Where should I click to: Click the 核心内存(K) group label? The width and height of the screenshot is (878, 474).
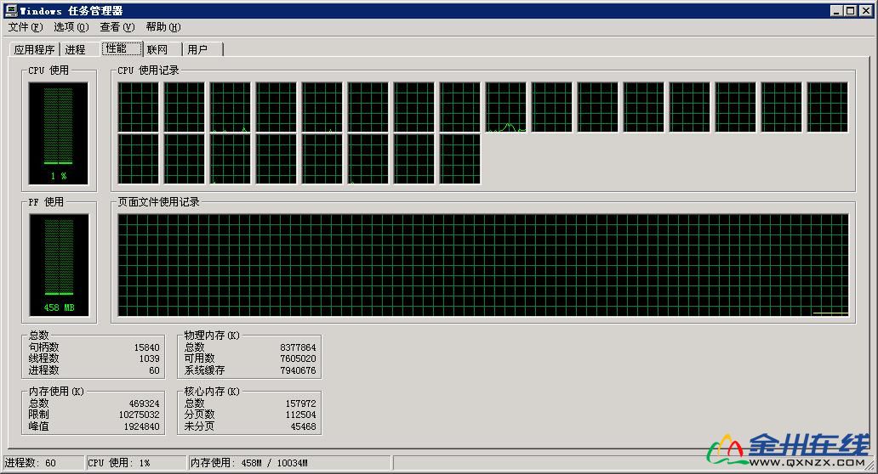(212, 392)
